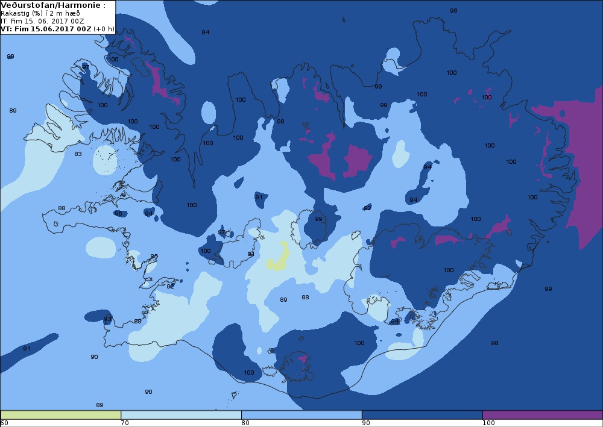This screenshot has height=427, width=603.
Task: Choose the dark blue 90–100 legend segment
Action: pyautogui.click(x=422, y=415)
